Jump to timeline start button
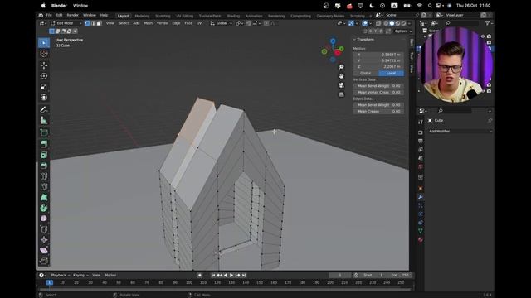This screenshot has width=531, height=298. point(213,276)
